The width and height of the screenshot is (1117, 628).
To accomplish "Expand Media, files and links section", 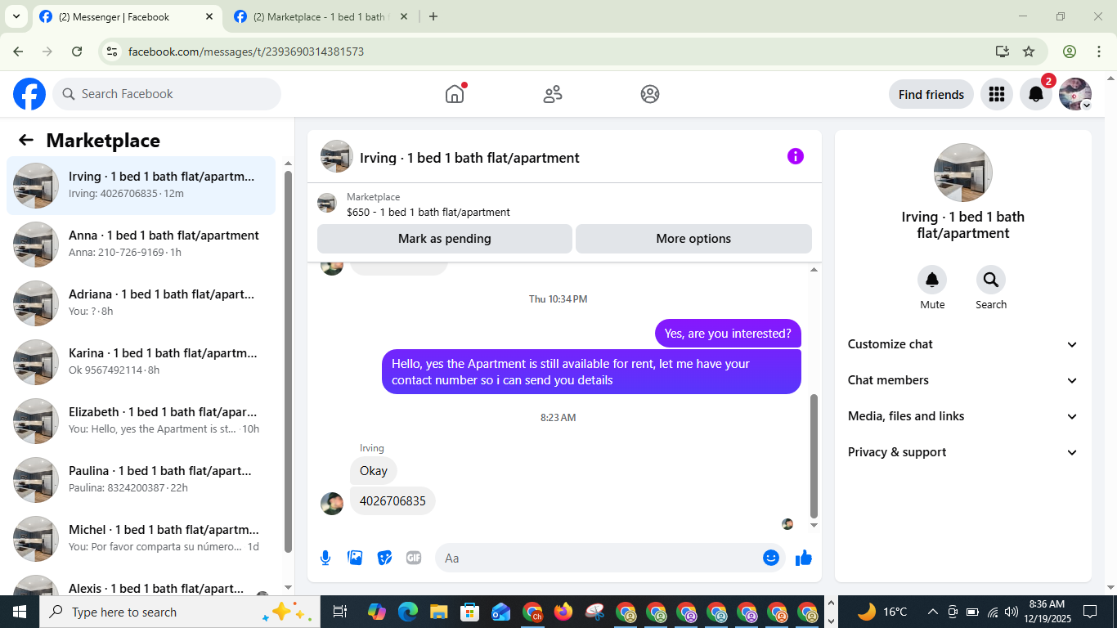I will pos(963,416).
